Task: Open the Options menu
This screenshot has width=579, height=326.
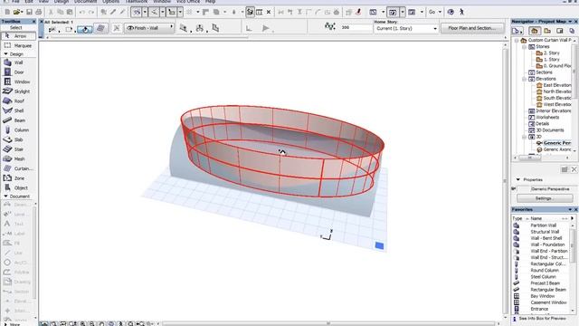Action: 110,2
